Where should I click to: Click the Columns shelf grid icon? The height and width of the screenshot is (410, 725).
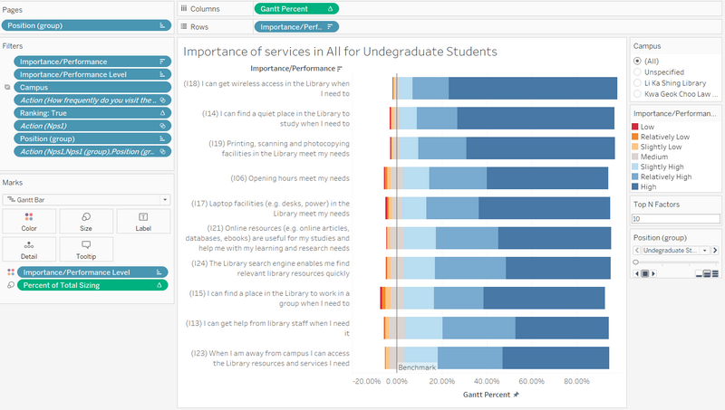184,8
